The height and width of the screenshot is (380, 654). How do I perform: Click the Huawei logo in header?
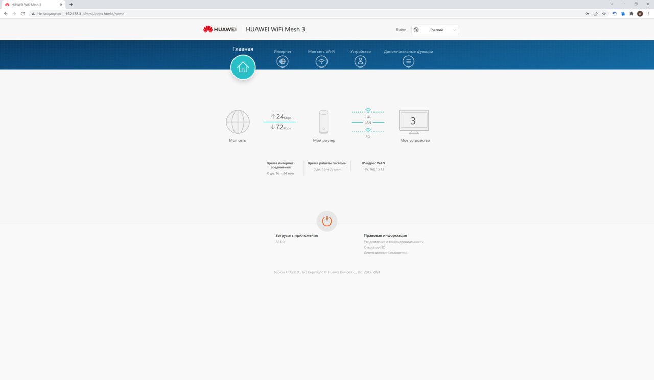point(220,29)
